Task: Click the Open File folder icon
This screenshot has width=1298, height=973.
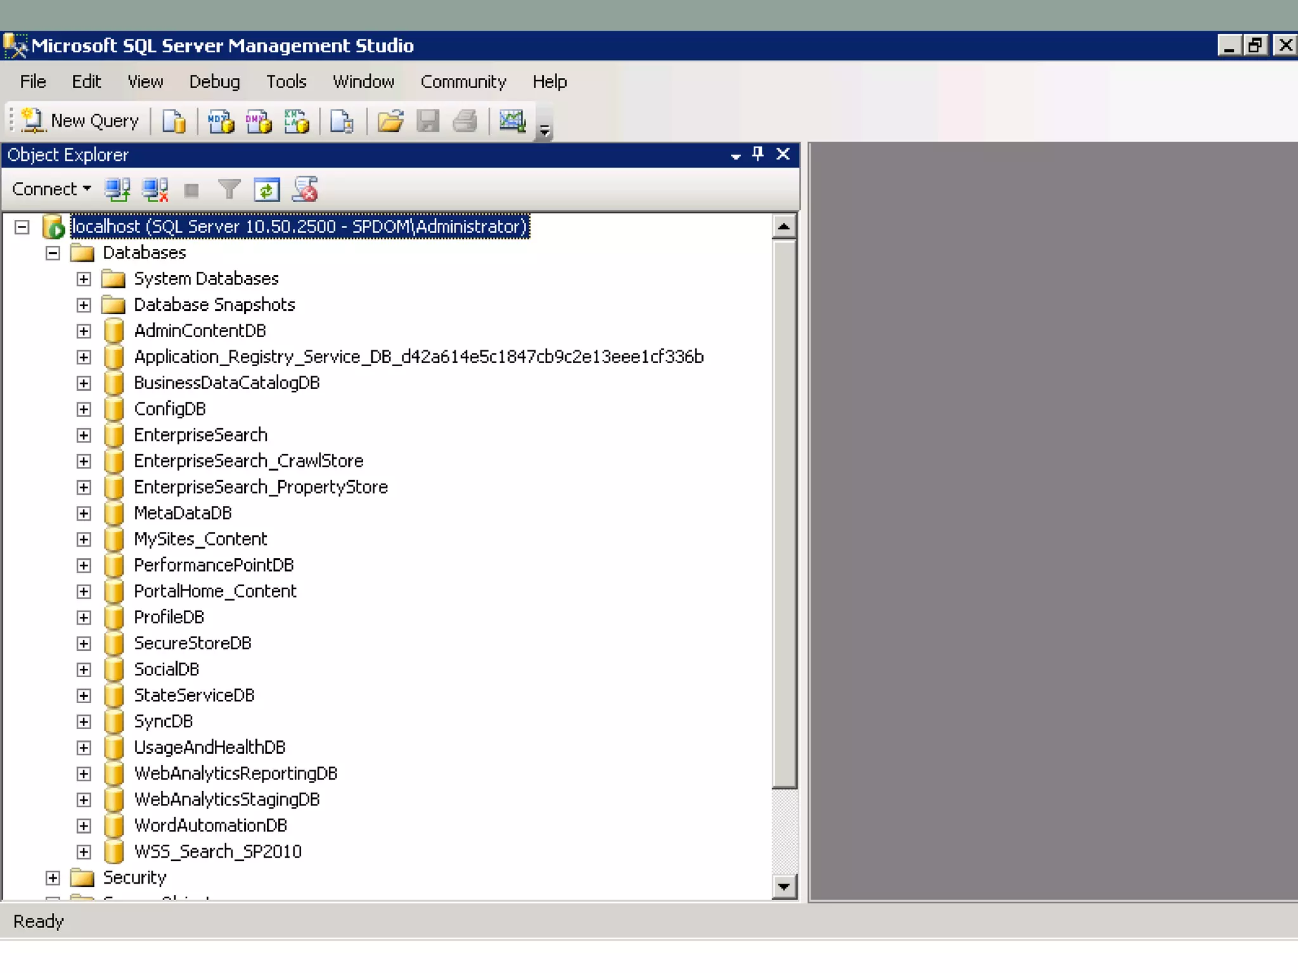Action: pyautogui.click(x=390, y=120)
